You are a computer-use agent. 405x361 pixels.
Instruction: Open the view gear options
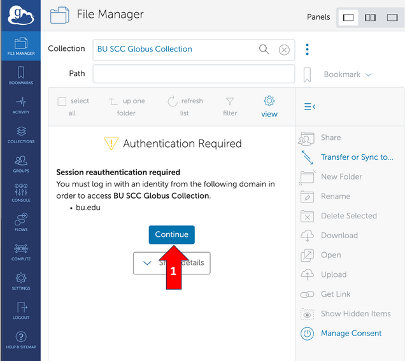[x=269, y=107]
